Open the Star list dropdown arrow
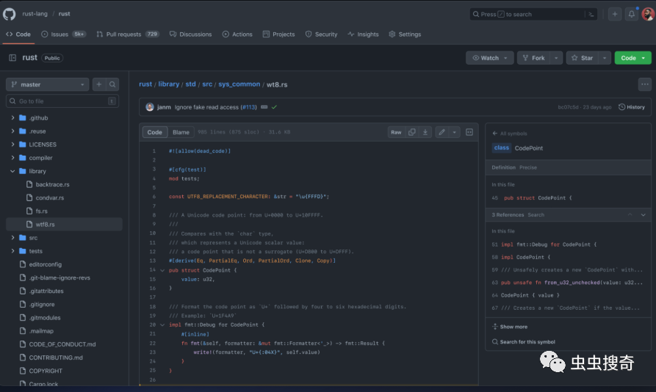 tap(605, 58)
